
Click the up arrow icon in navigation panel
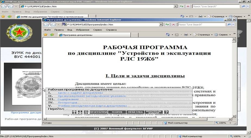74,112
